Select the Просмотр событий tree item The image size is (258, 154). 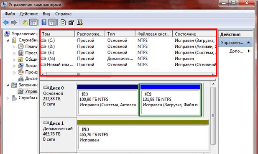[x=28, y=53]
